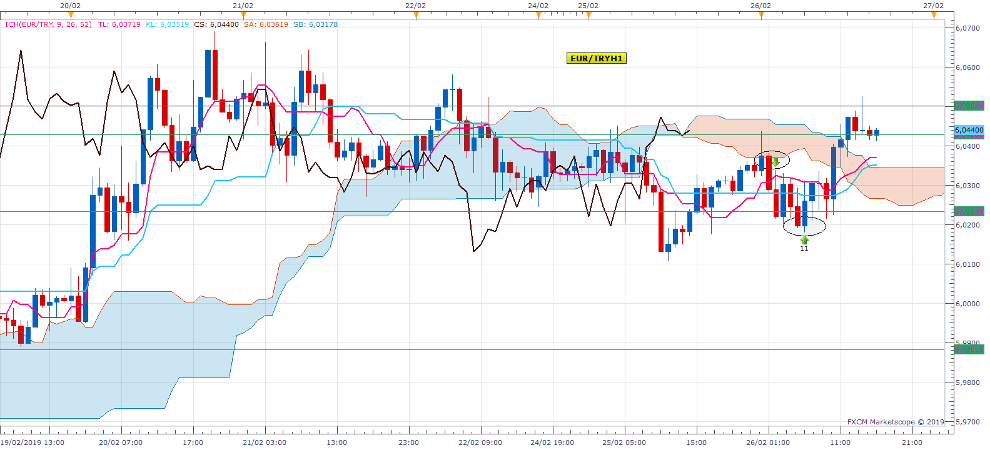The width and height of the screenshot is (990, 450).
Task: Click the 17:00 time axis label
Action: 193,442
